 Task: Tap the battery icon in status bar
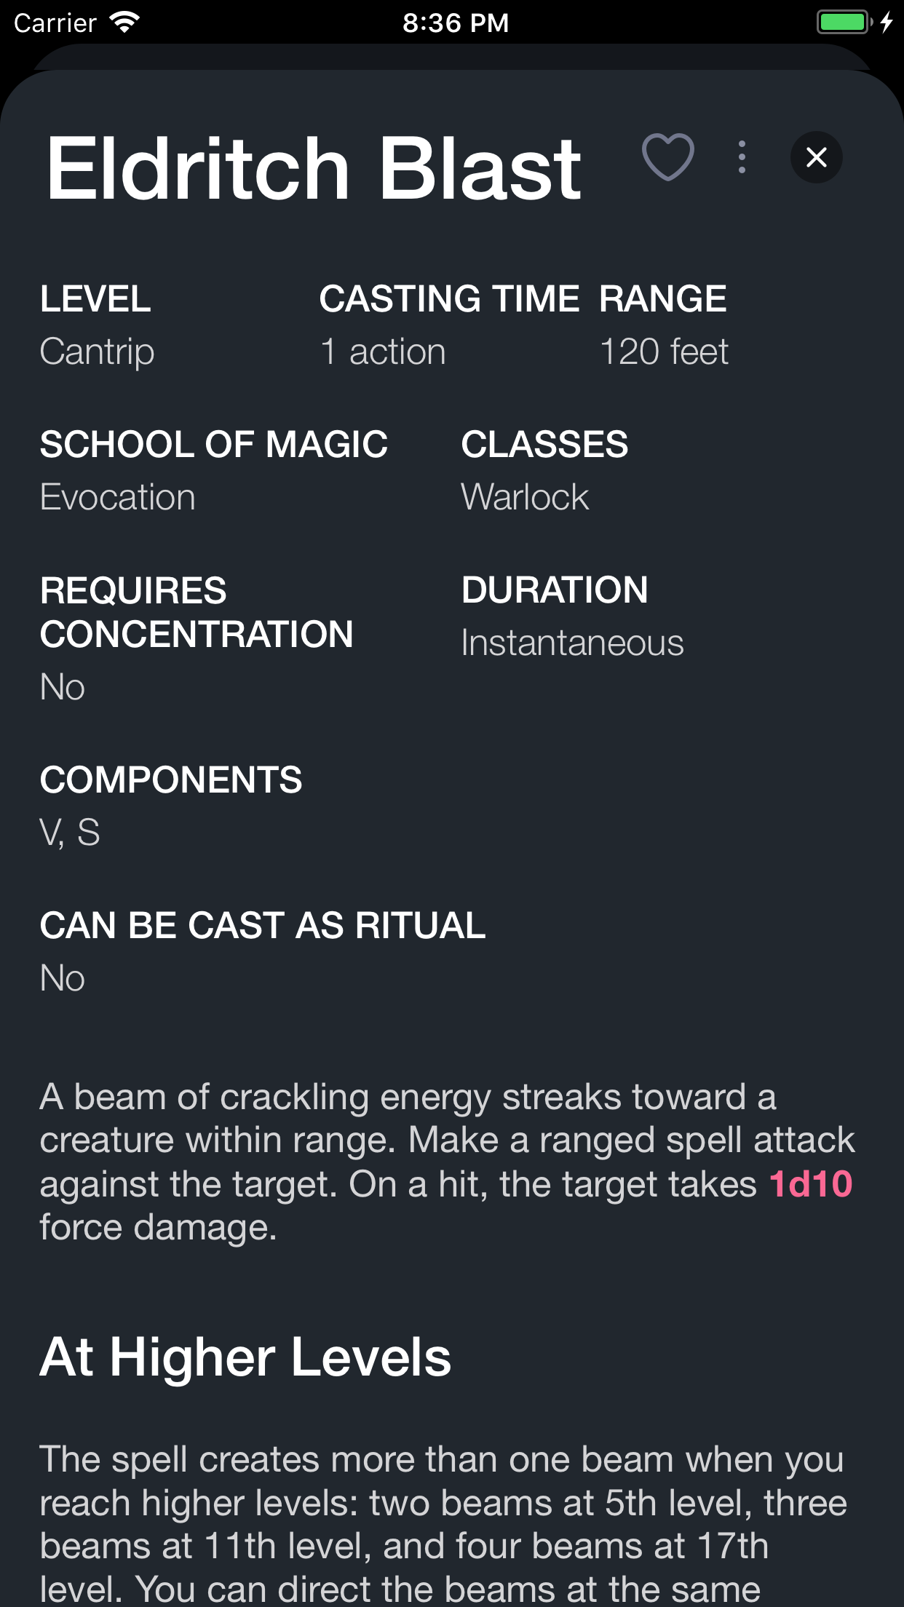click(843, 23)
